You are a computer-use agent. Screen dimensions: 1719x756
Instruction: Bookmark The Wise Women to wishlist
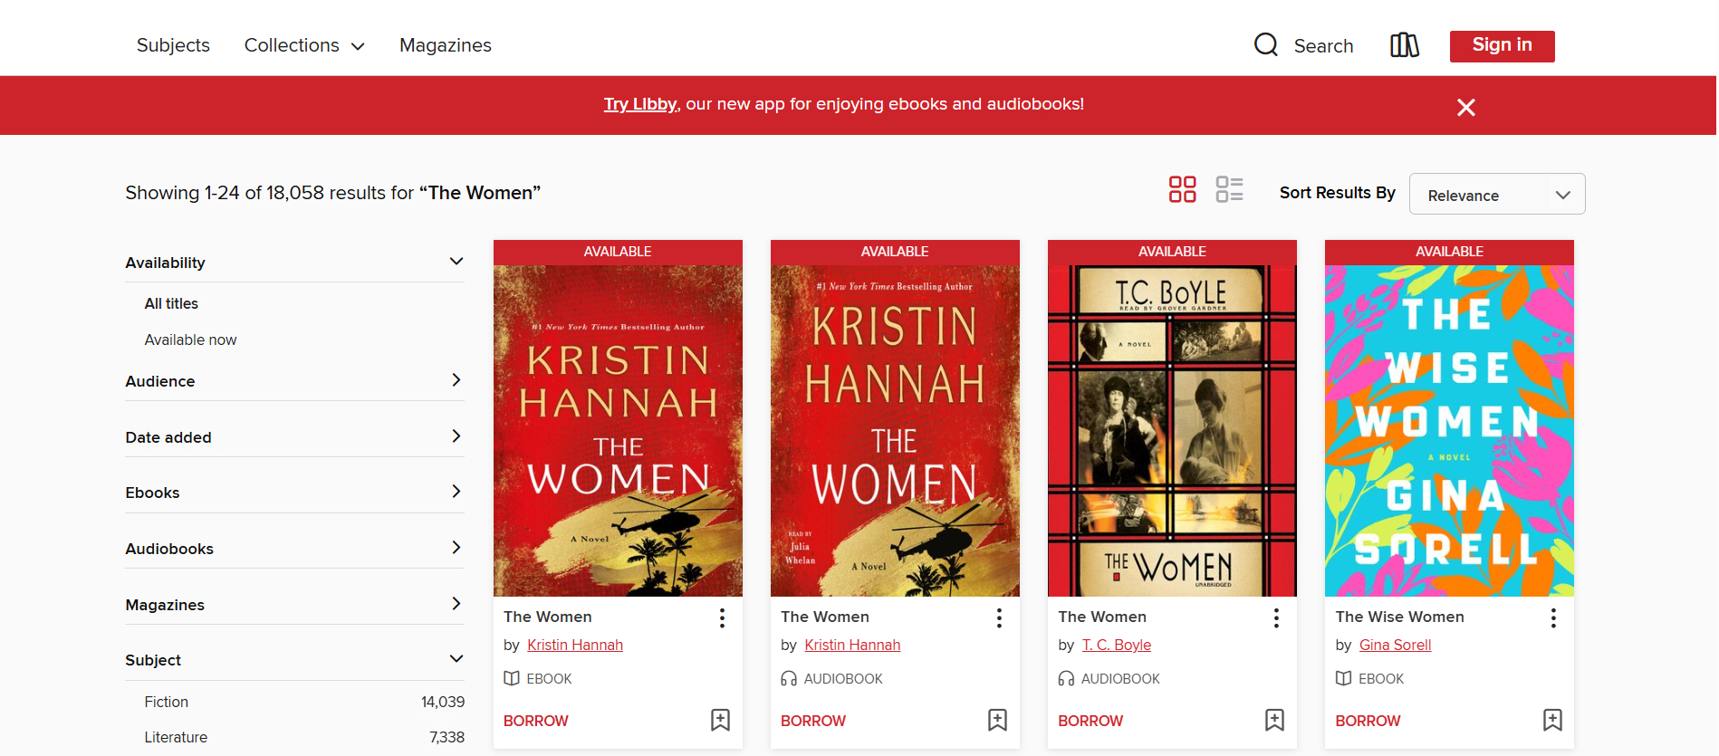1552,720
